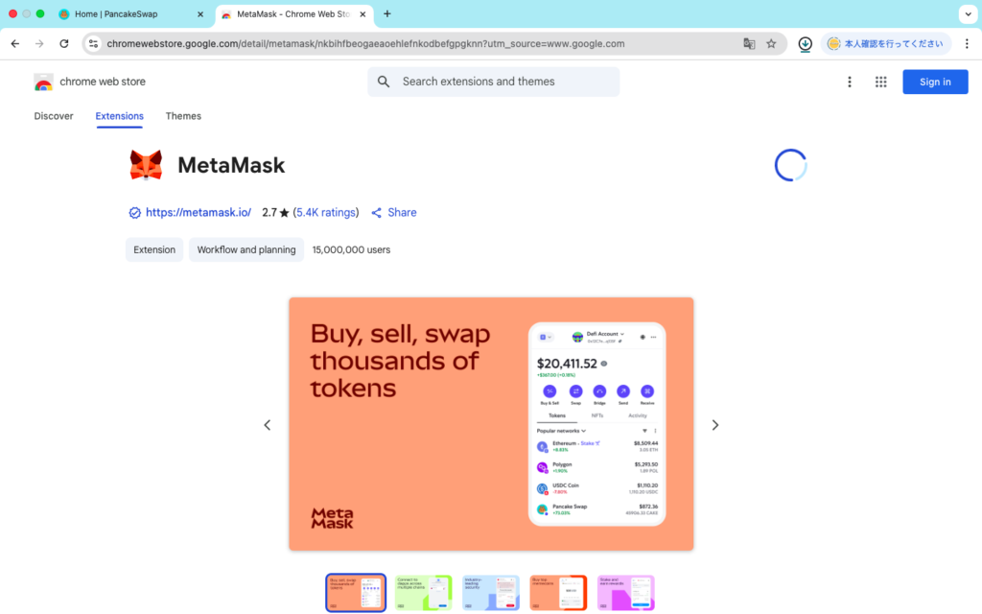Expand the tab search dropdown arrow

pos(968,13)
